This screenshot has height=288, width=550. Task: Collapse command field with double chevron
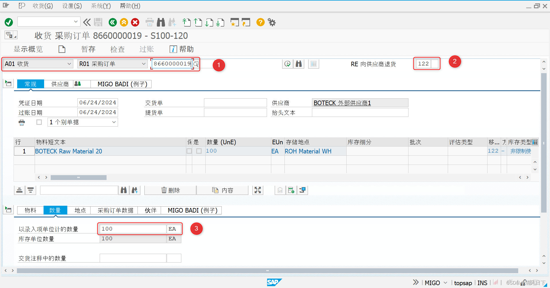87,22
